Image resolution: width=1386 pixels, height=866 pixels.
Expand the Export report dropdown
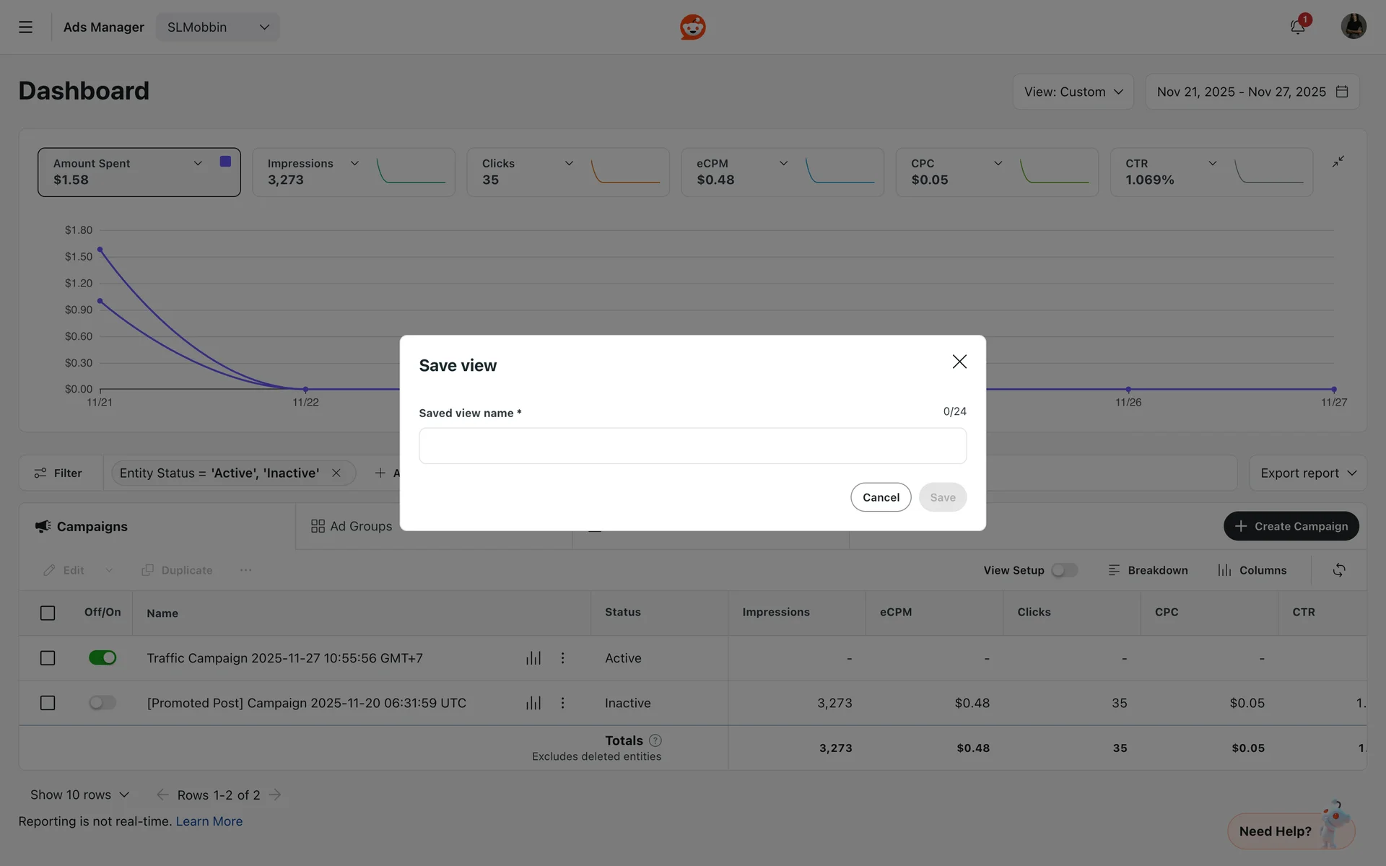[x=1307, y=473]
